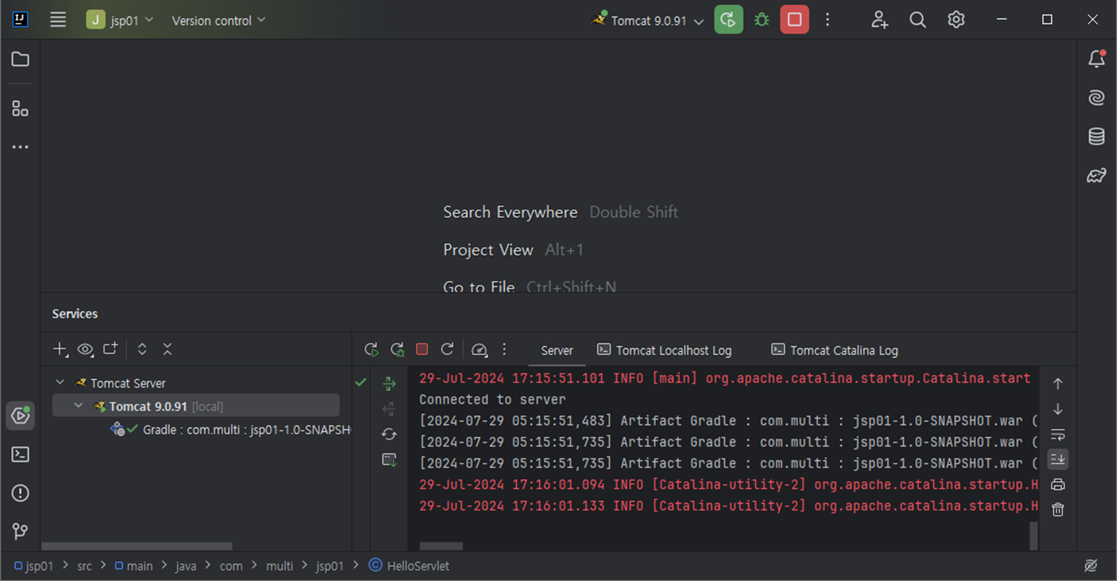
Task: Toggle soft-wrap in console
Action: coord(1058,434)
